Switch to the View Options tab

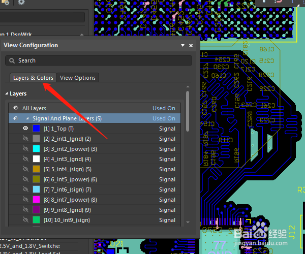(x=78, y=78)
